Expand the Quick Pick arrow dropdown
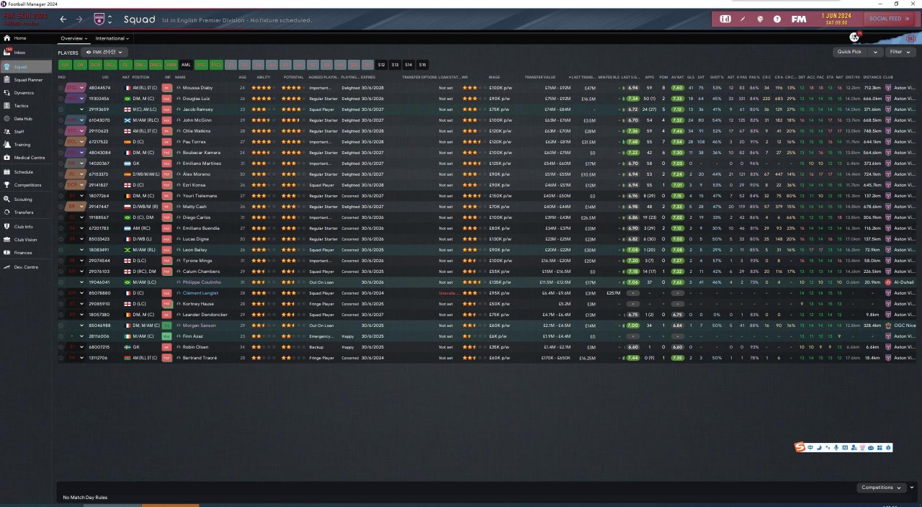This screenshot has height=507, width=922. [x=876, y=52]
